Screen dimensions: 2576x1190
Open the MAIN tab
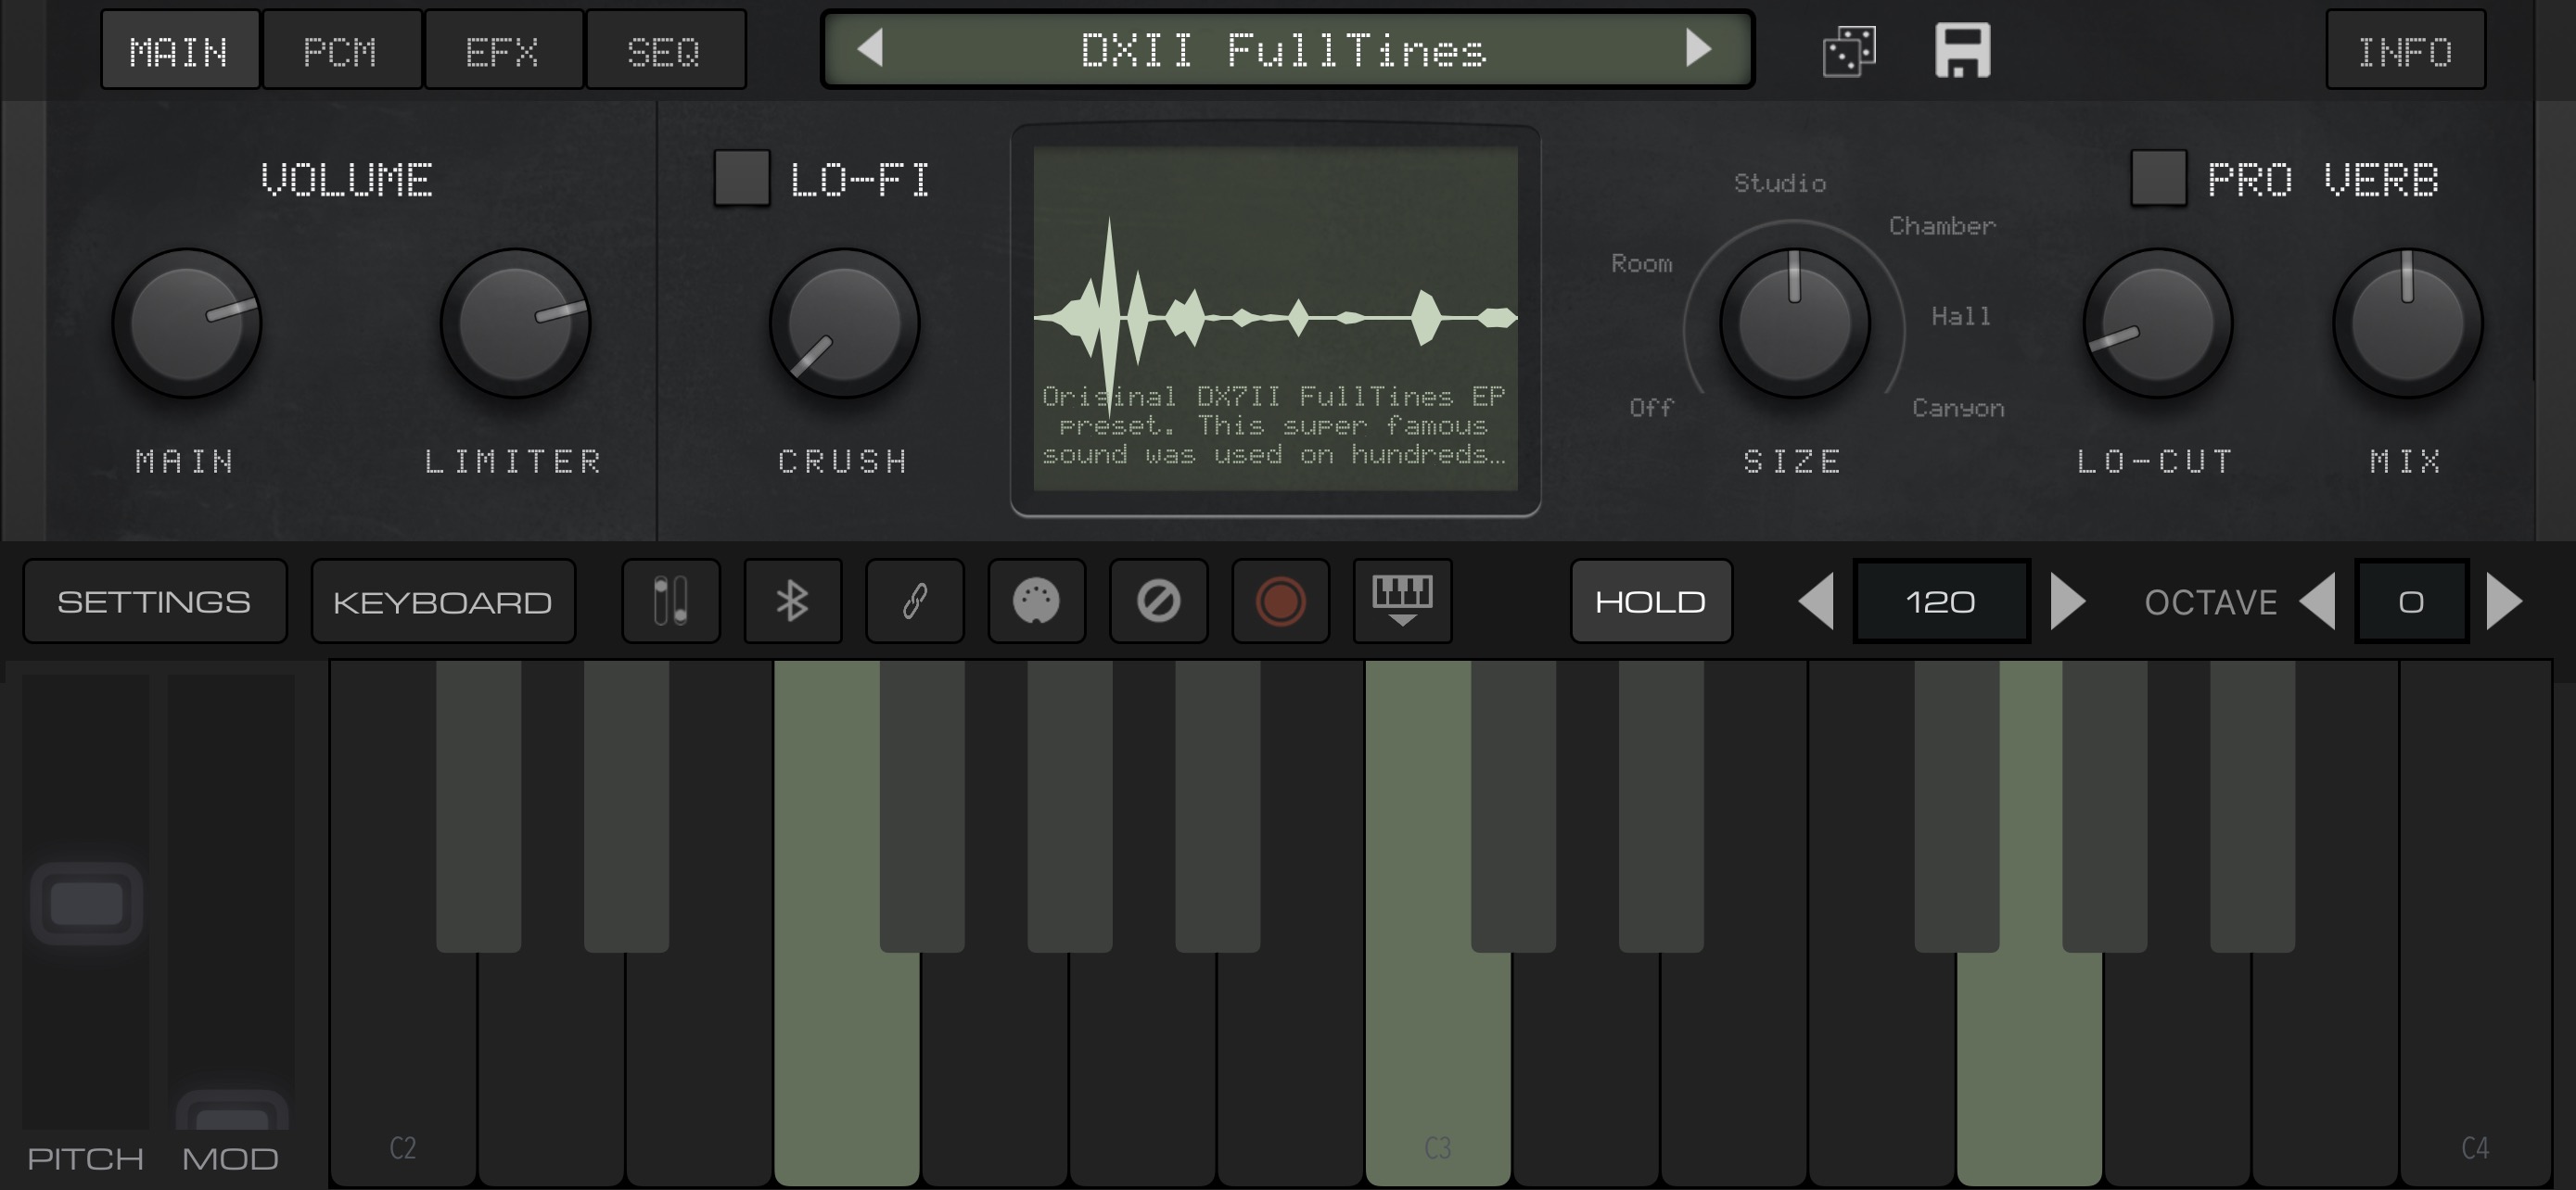tap(180, 50)
